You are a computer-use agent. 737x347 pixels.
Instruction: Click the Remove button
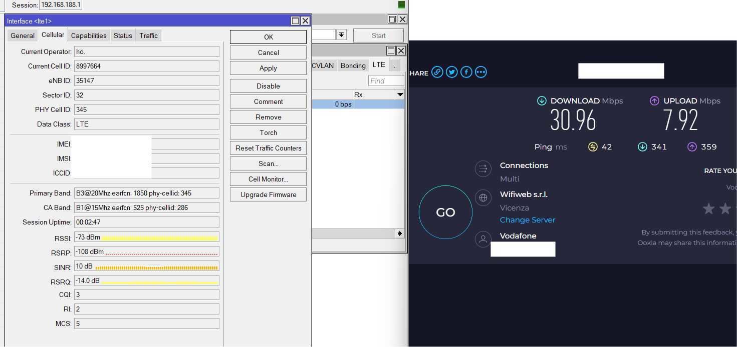pos(268,117)
